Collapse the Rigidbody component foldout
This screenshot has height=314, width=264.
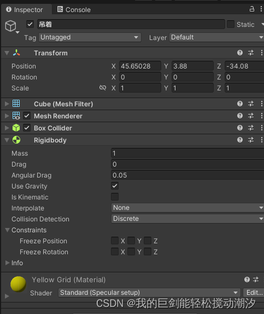coord(7,140)
